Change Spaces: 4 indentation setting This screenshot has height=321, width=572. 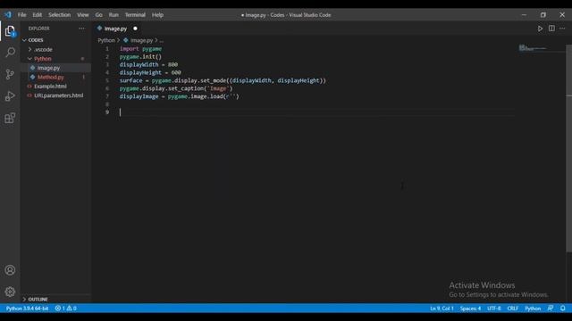click(x=470, y=309)
